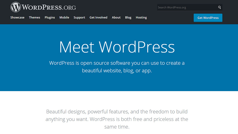Viewport: 238px width, 134px height.
Task: Click Get Involved in the navigation
Action: click(x=98, y=18)
